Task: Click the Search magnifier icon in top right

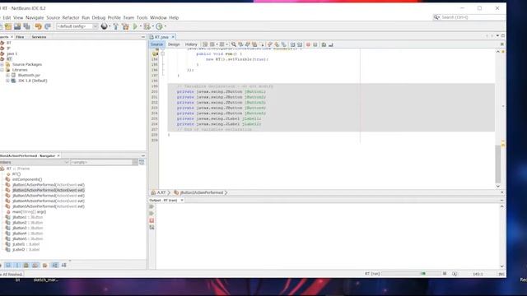Action: coord(436,17)
